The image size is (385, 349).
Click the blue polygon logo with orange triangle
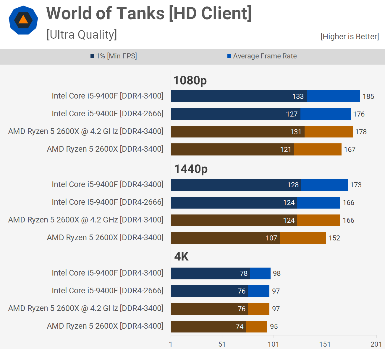coord(23,20)
